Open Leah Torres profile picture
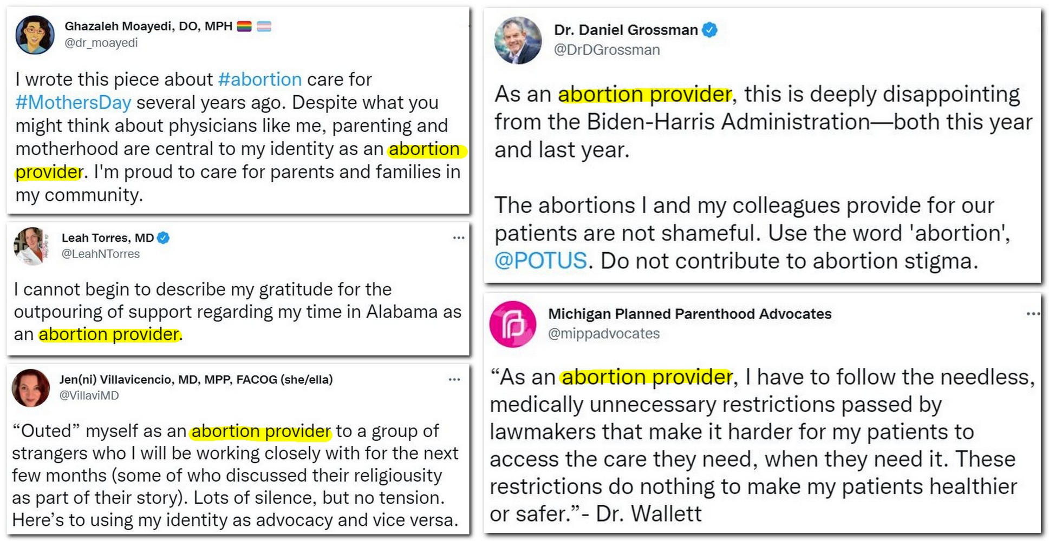 [x=31, y=246]
